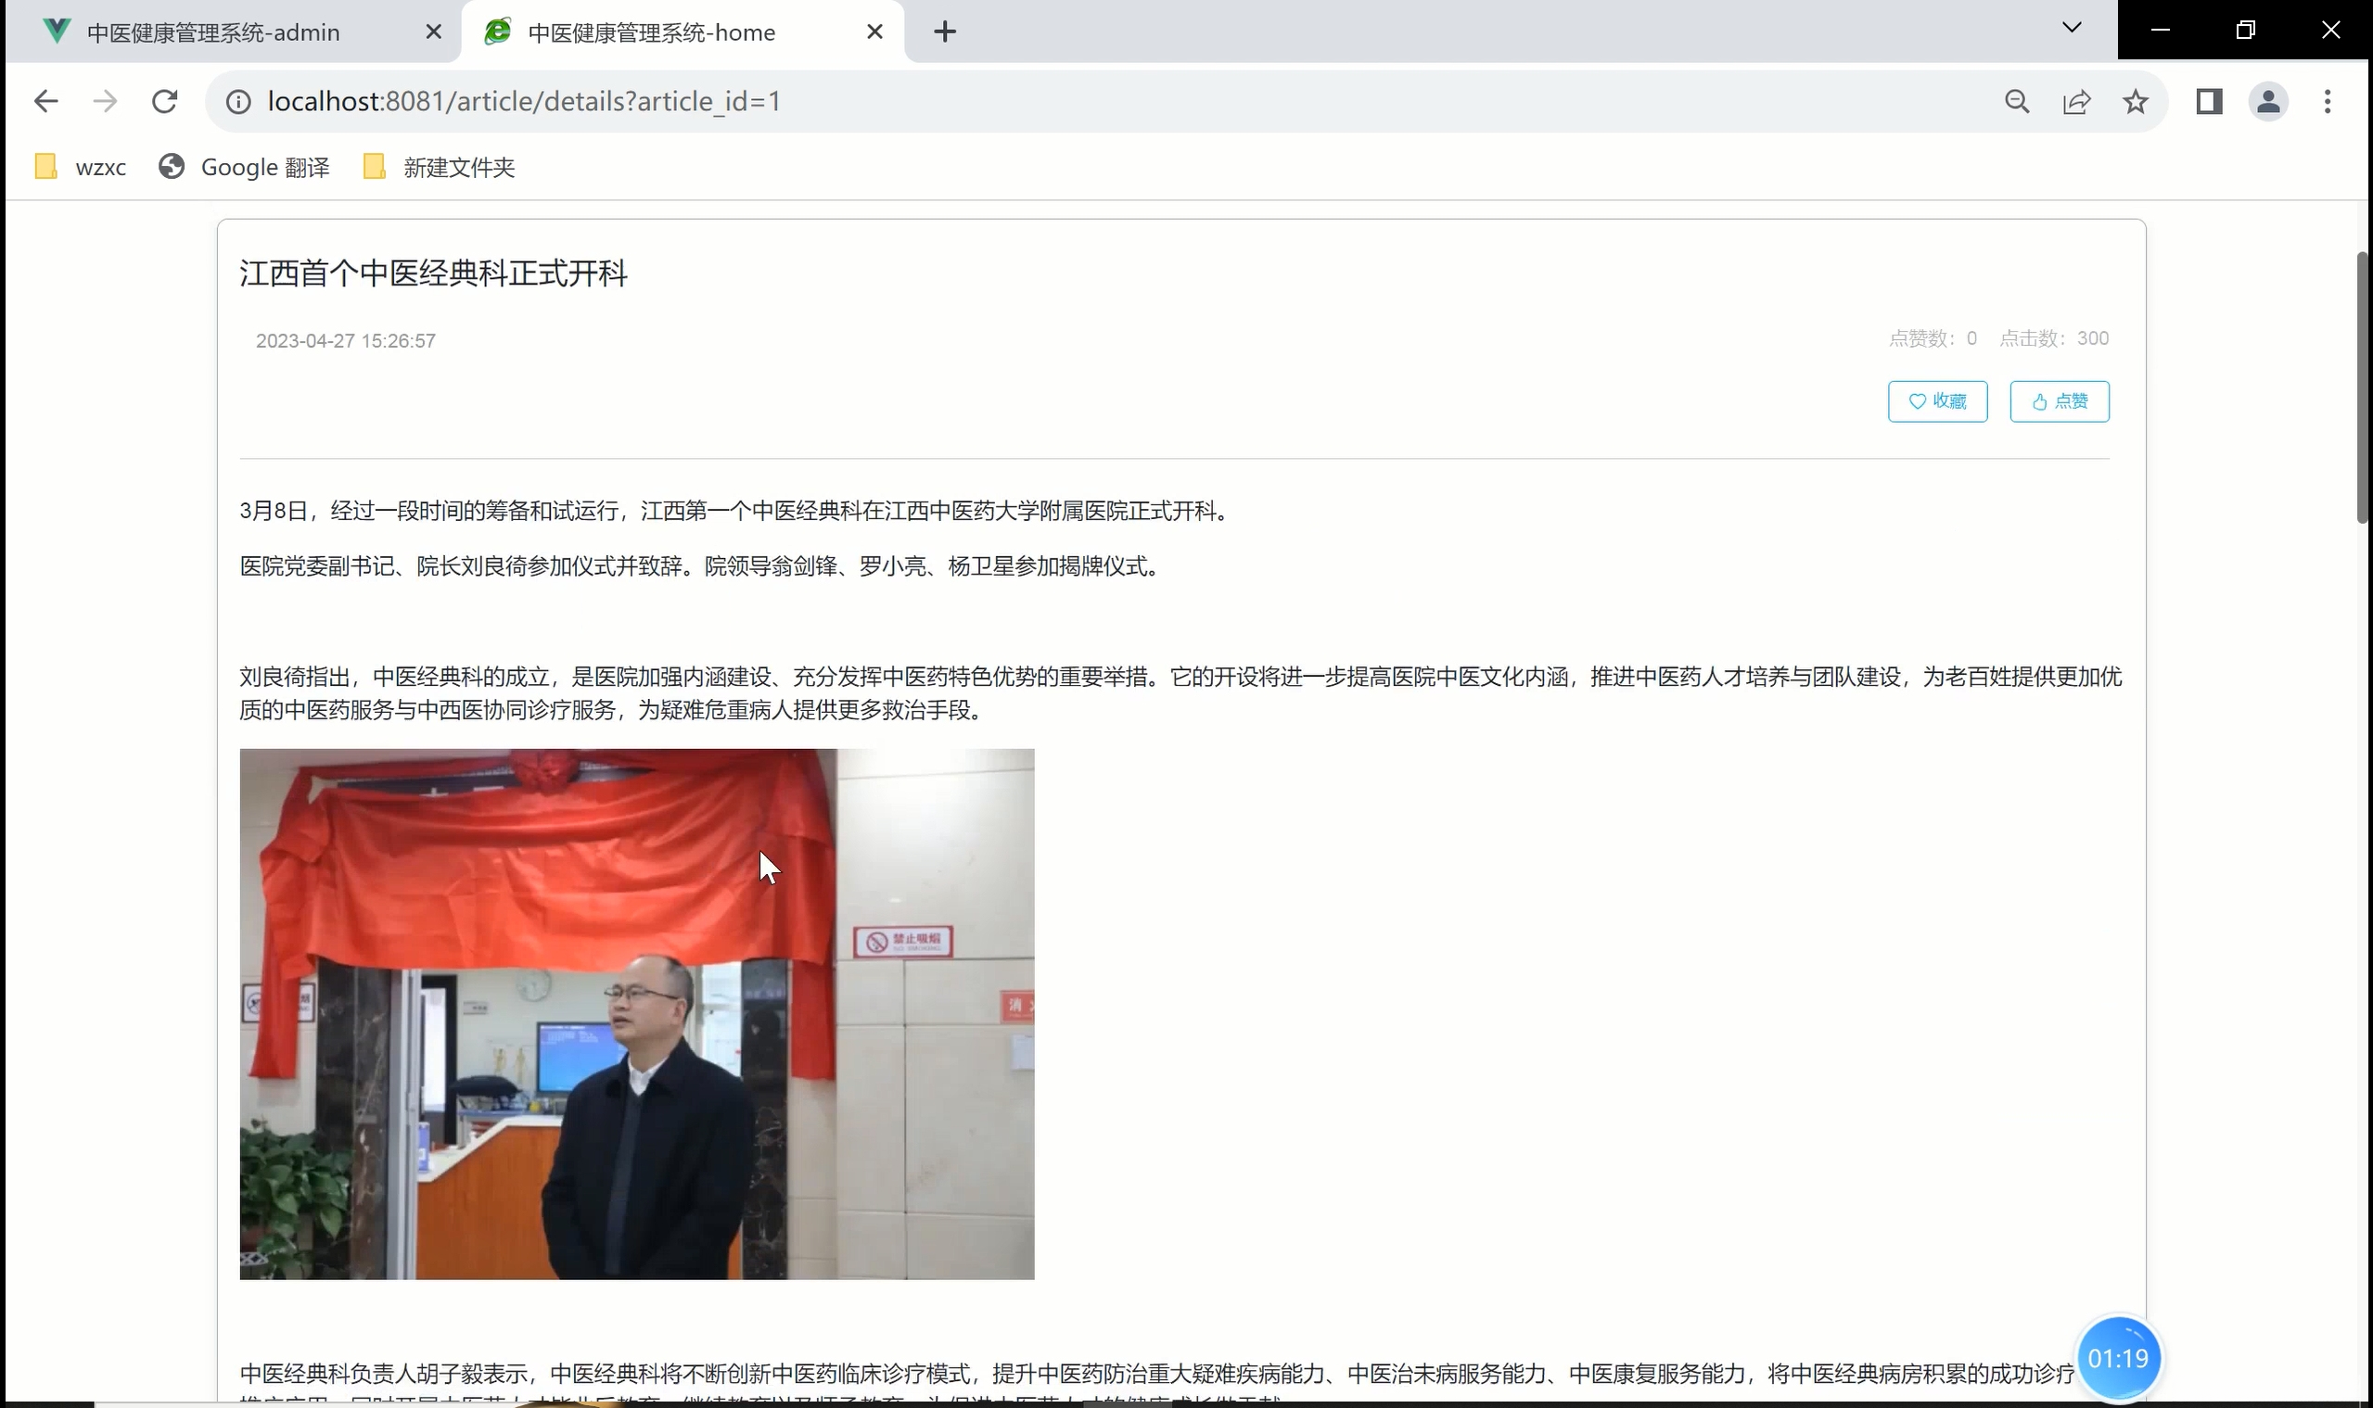
Task: Open the 新建文件夹 bookmark folder
Action: 440,168
